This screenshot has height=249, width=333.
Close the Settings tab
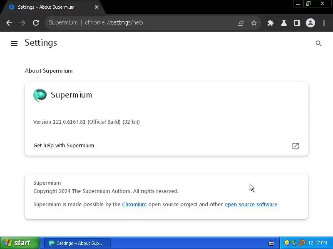97,7
